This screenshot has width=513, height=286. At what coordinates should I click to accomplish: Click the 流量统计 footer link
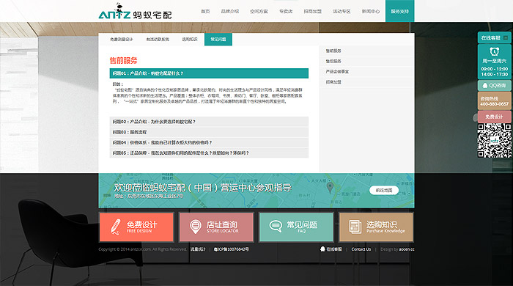point(198,249)
